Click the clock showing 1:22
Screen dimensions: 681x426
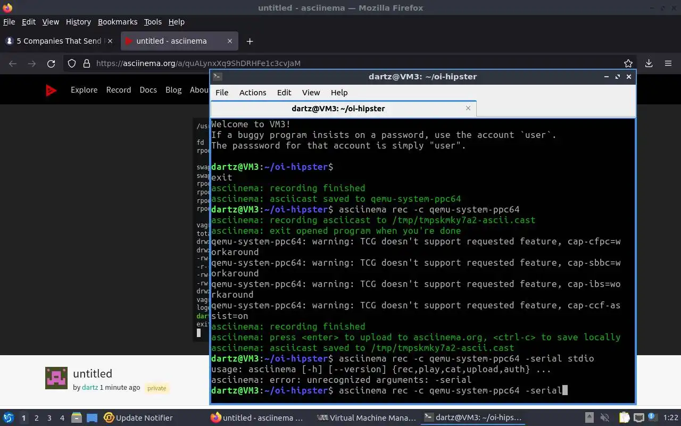point(671,418)
